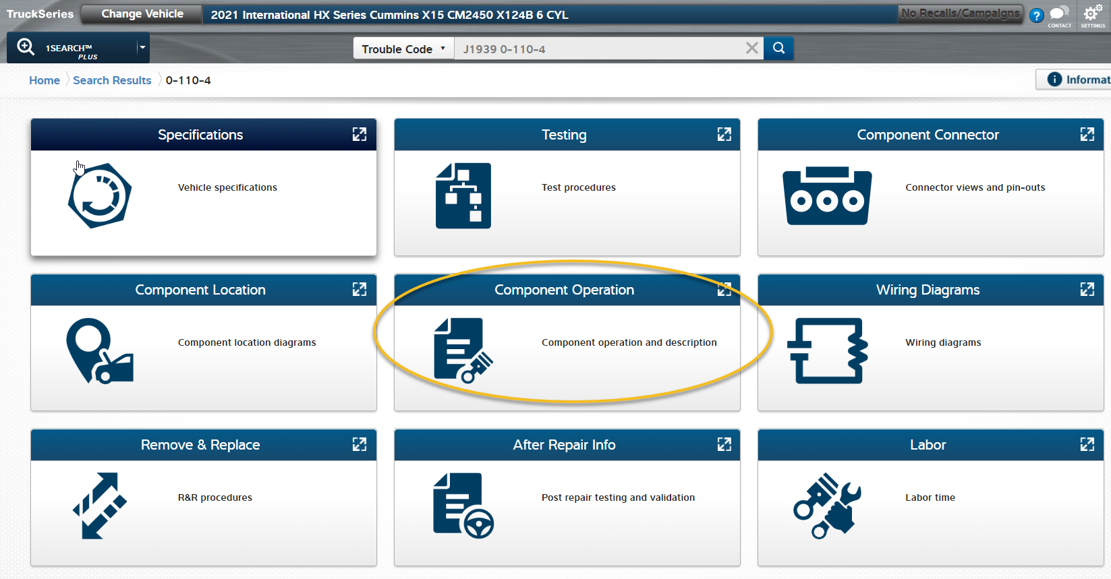Image resolution: width=1111 pixels, height=579 pixels.
Task: Click the Remove & Replace arrows icon
Action: tap(100, 506)
